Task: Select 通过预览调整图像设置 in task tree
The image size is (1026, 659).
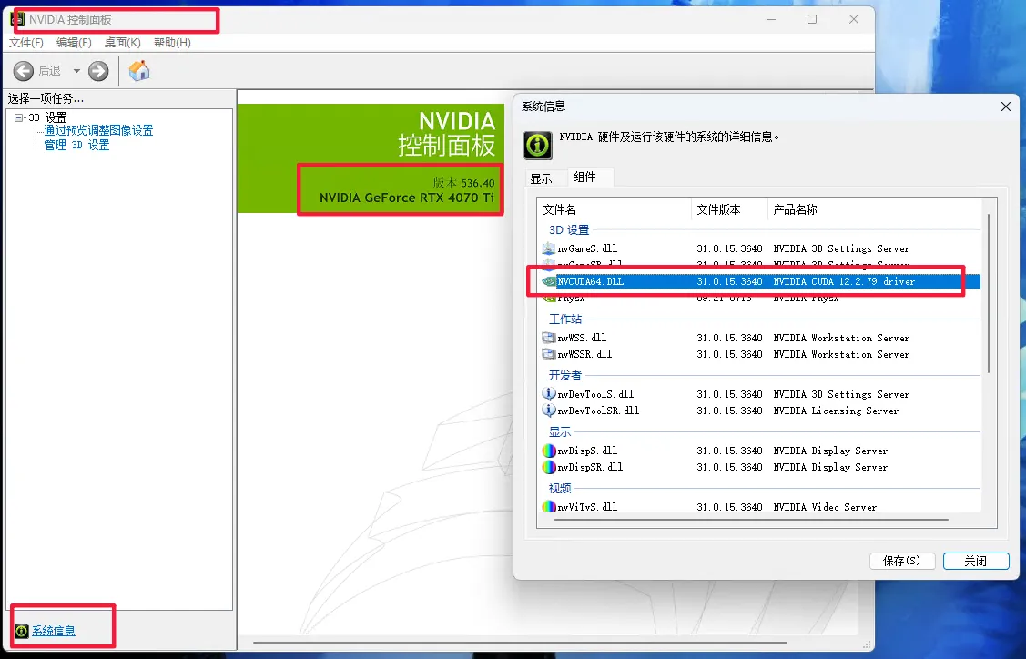Action: tap(98, 131)
